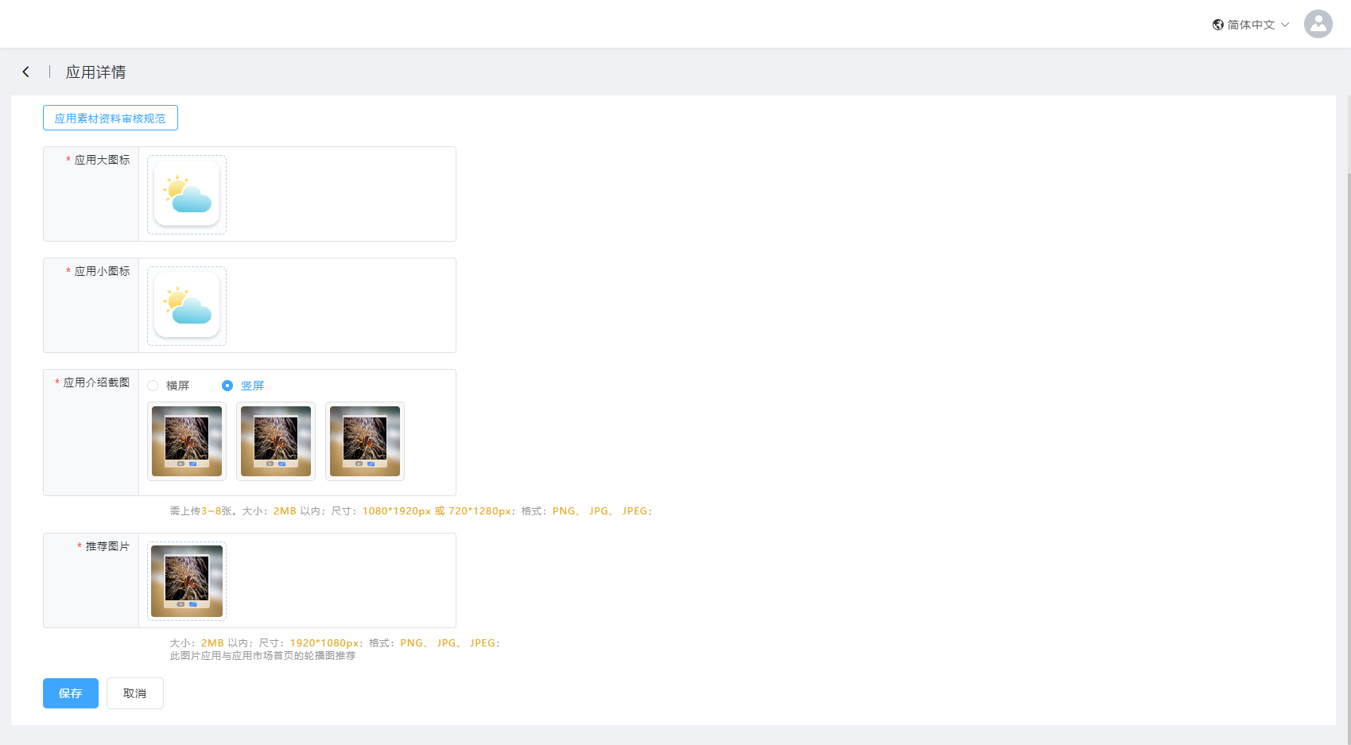Click the 应用详情 page title
The height and width of the screenshot is (745, 1351).
96,72
